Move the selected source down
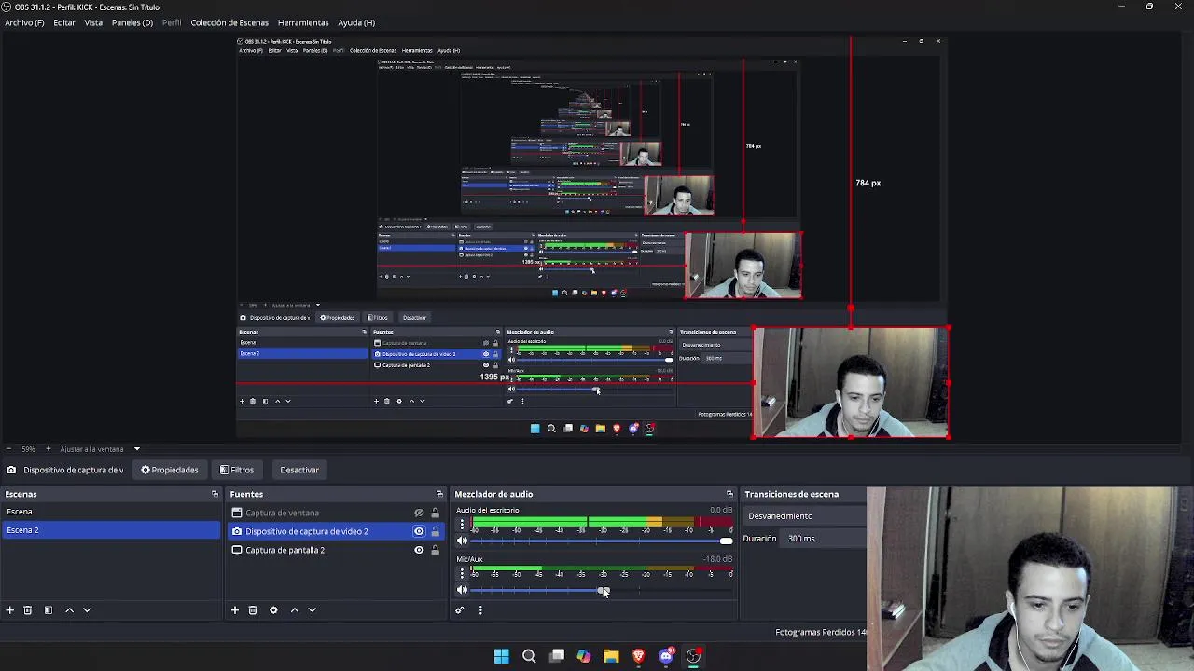 312,610
